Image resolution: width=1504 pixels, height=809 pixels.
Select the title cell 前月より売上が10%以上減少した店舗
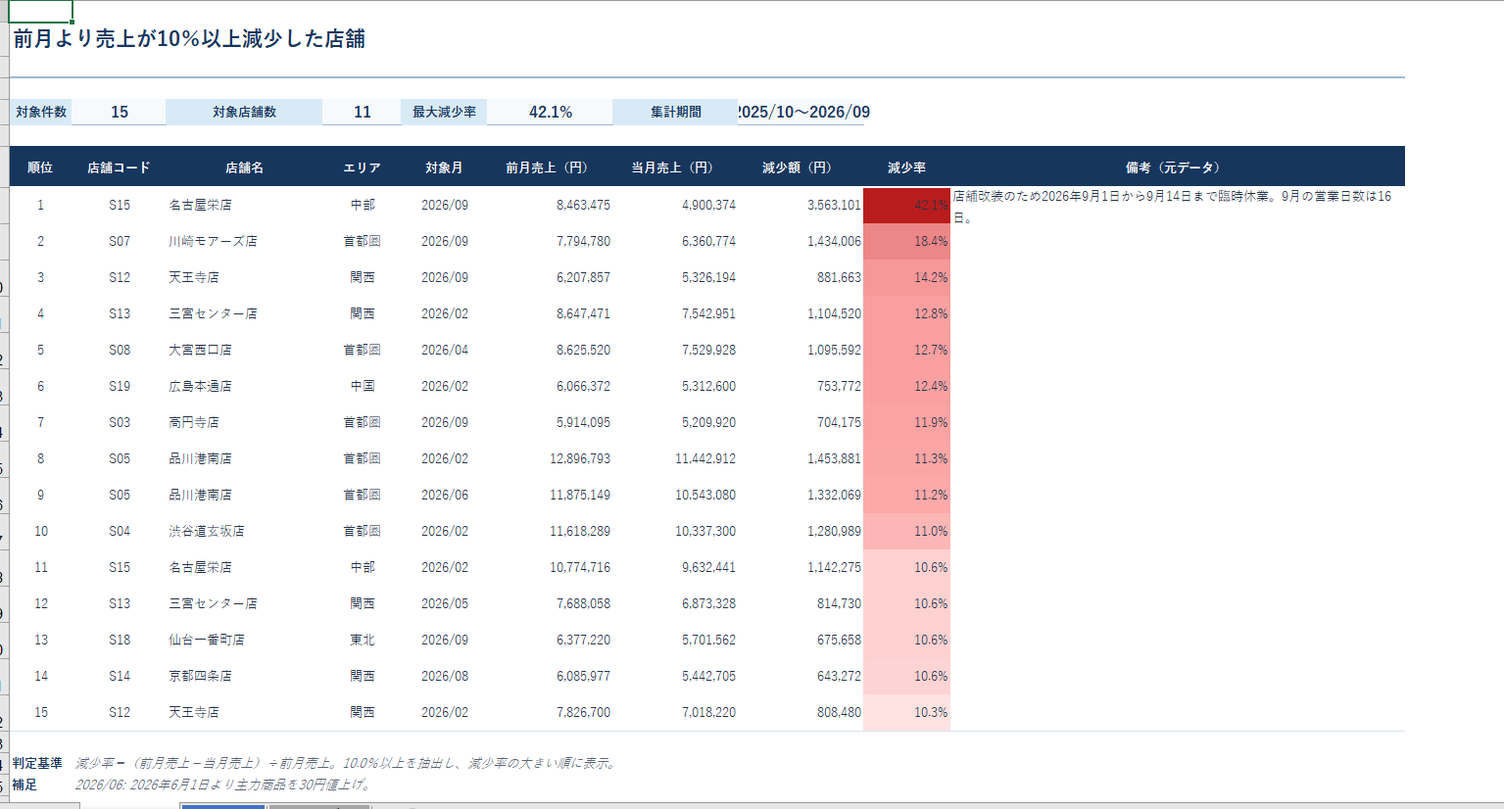189,39
